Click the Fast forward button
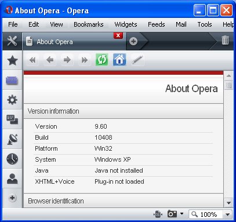The height and width of the screenshot is (222, 236). click(x=85, y=60)
